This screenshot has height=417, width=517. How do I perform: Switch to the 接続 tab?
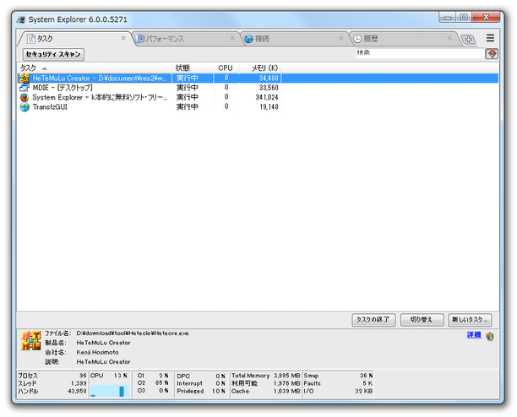pos(293,39)
